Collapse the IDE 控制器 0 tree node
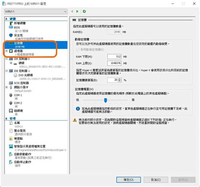The height and width of the screenshot is (187, 200). point(6,59)
